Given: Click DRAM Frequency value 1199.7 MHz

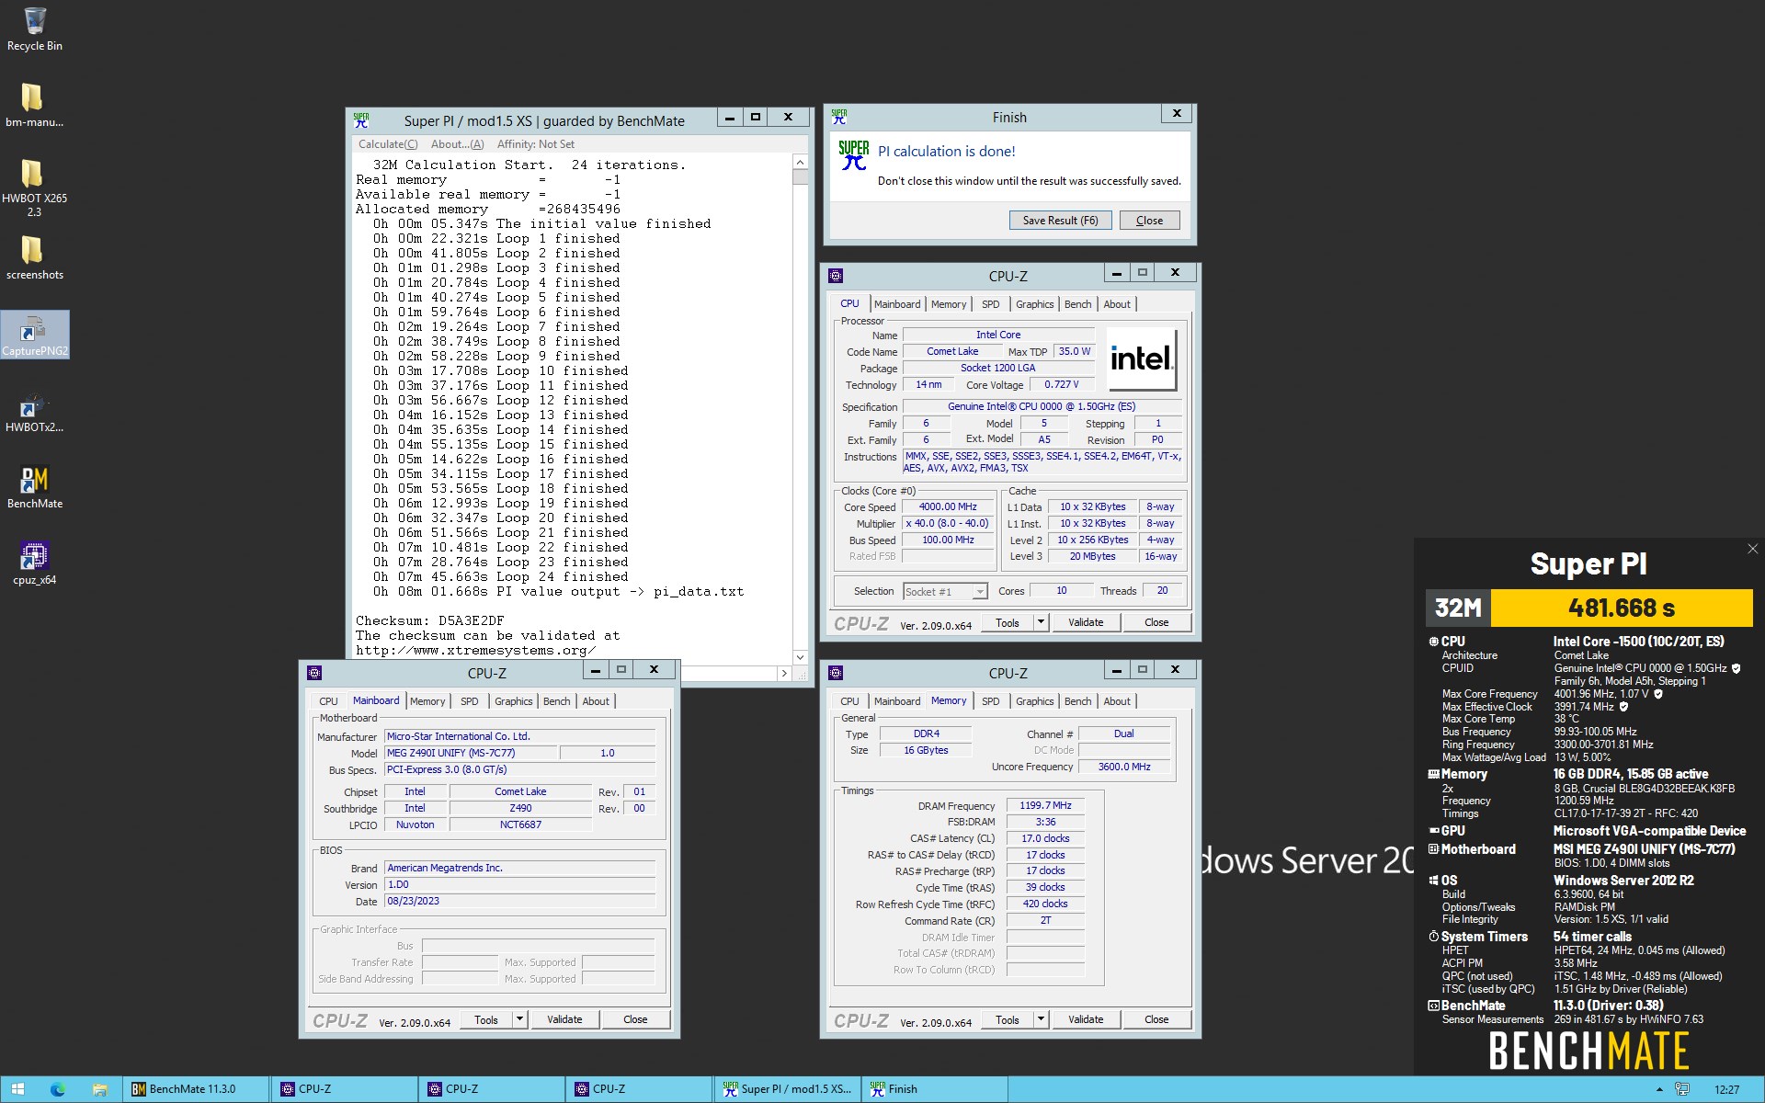Looking at the screenshot, I should pos(1045,805).
